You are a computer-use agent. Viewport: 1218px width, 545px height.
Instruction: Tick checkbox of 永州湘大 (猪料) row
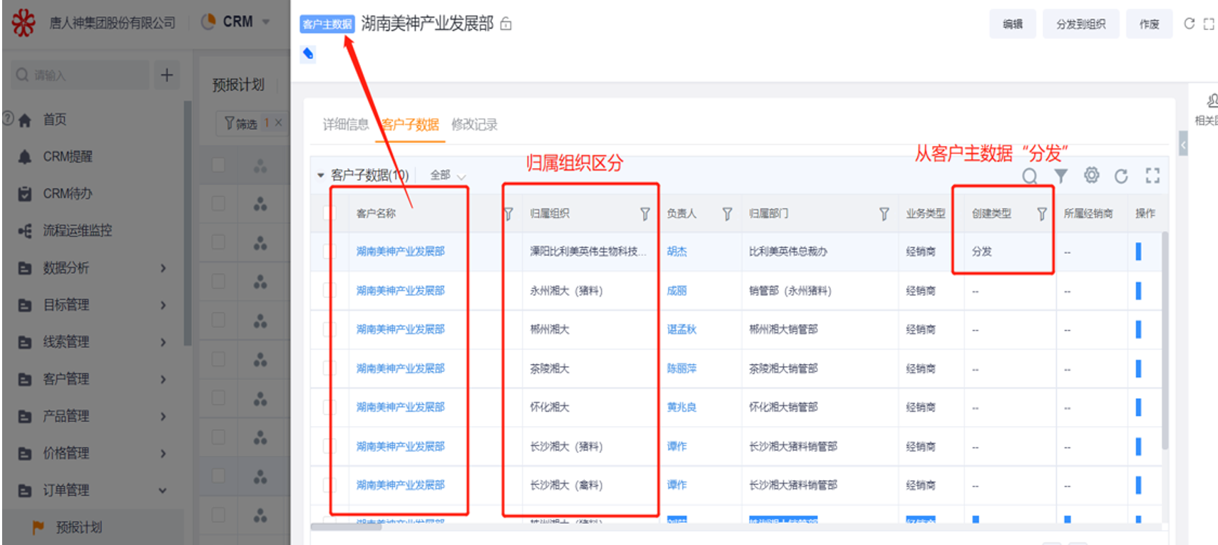click(x=329, y=290)
